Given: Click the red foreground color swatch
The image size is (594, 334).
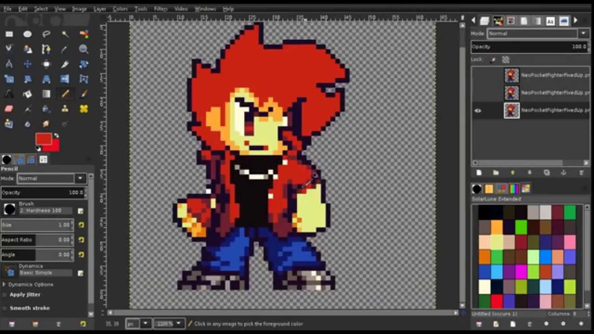Looking at the screenshot, I should click(x=43, y=139).
